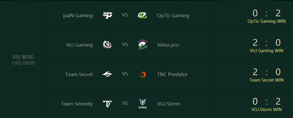Open the Virtus.pro bear logo

[142, 45]
